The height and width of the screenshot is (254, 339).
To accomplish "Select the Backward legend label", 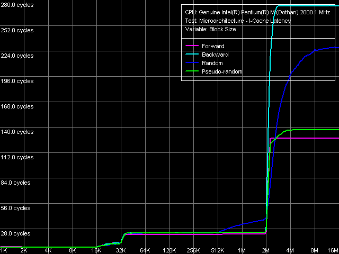I will coord(215,55).
